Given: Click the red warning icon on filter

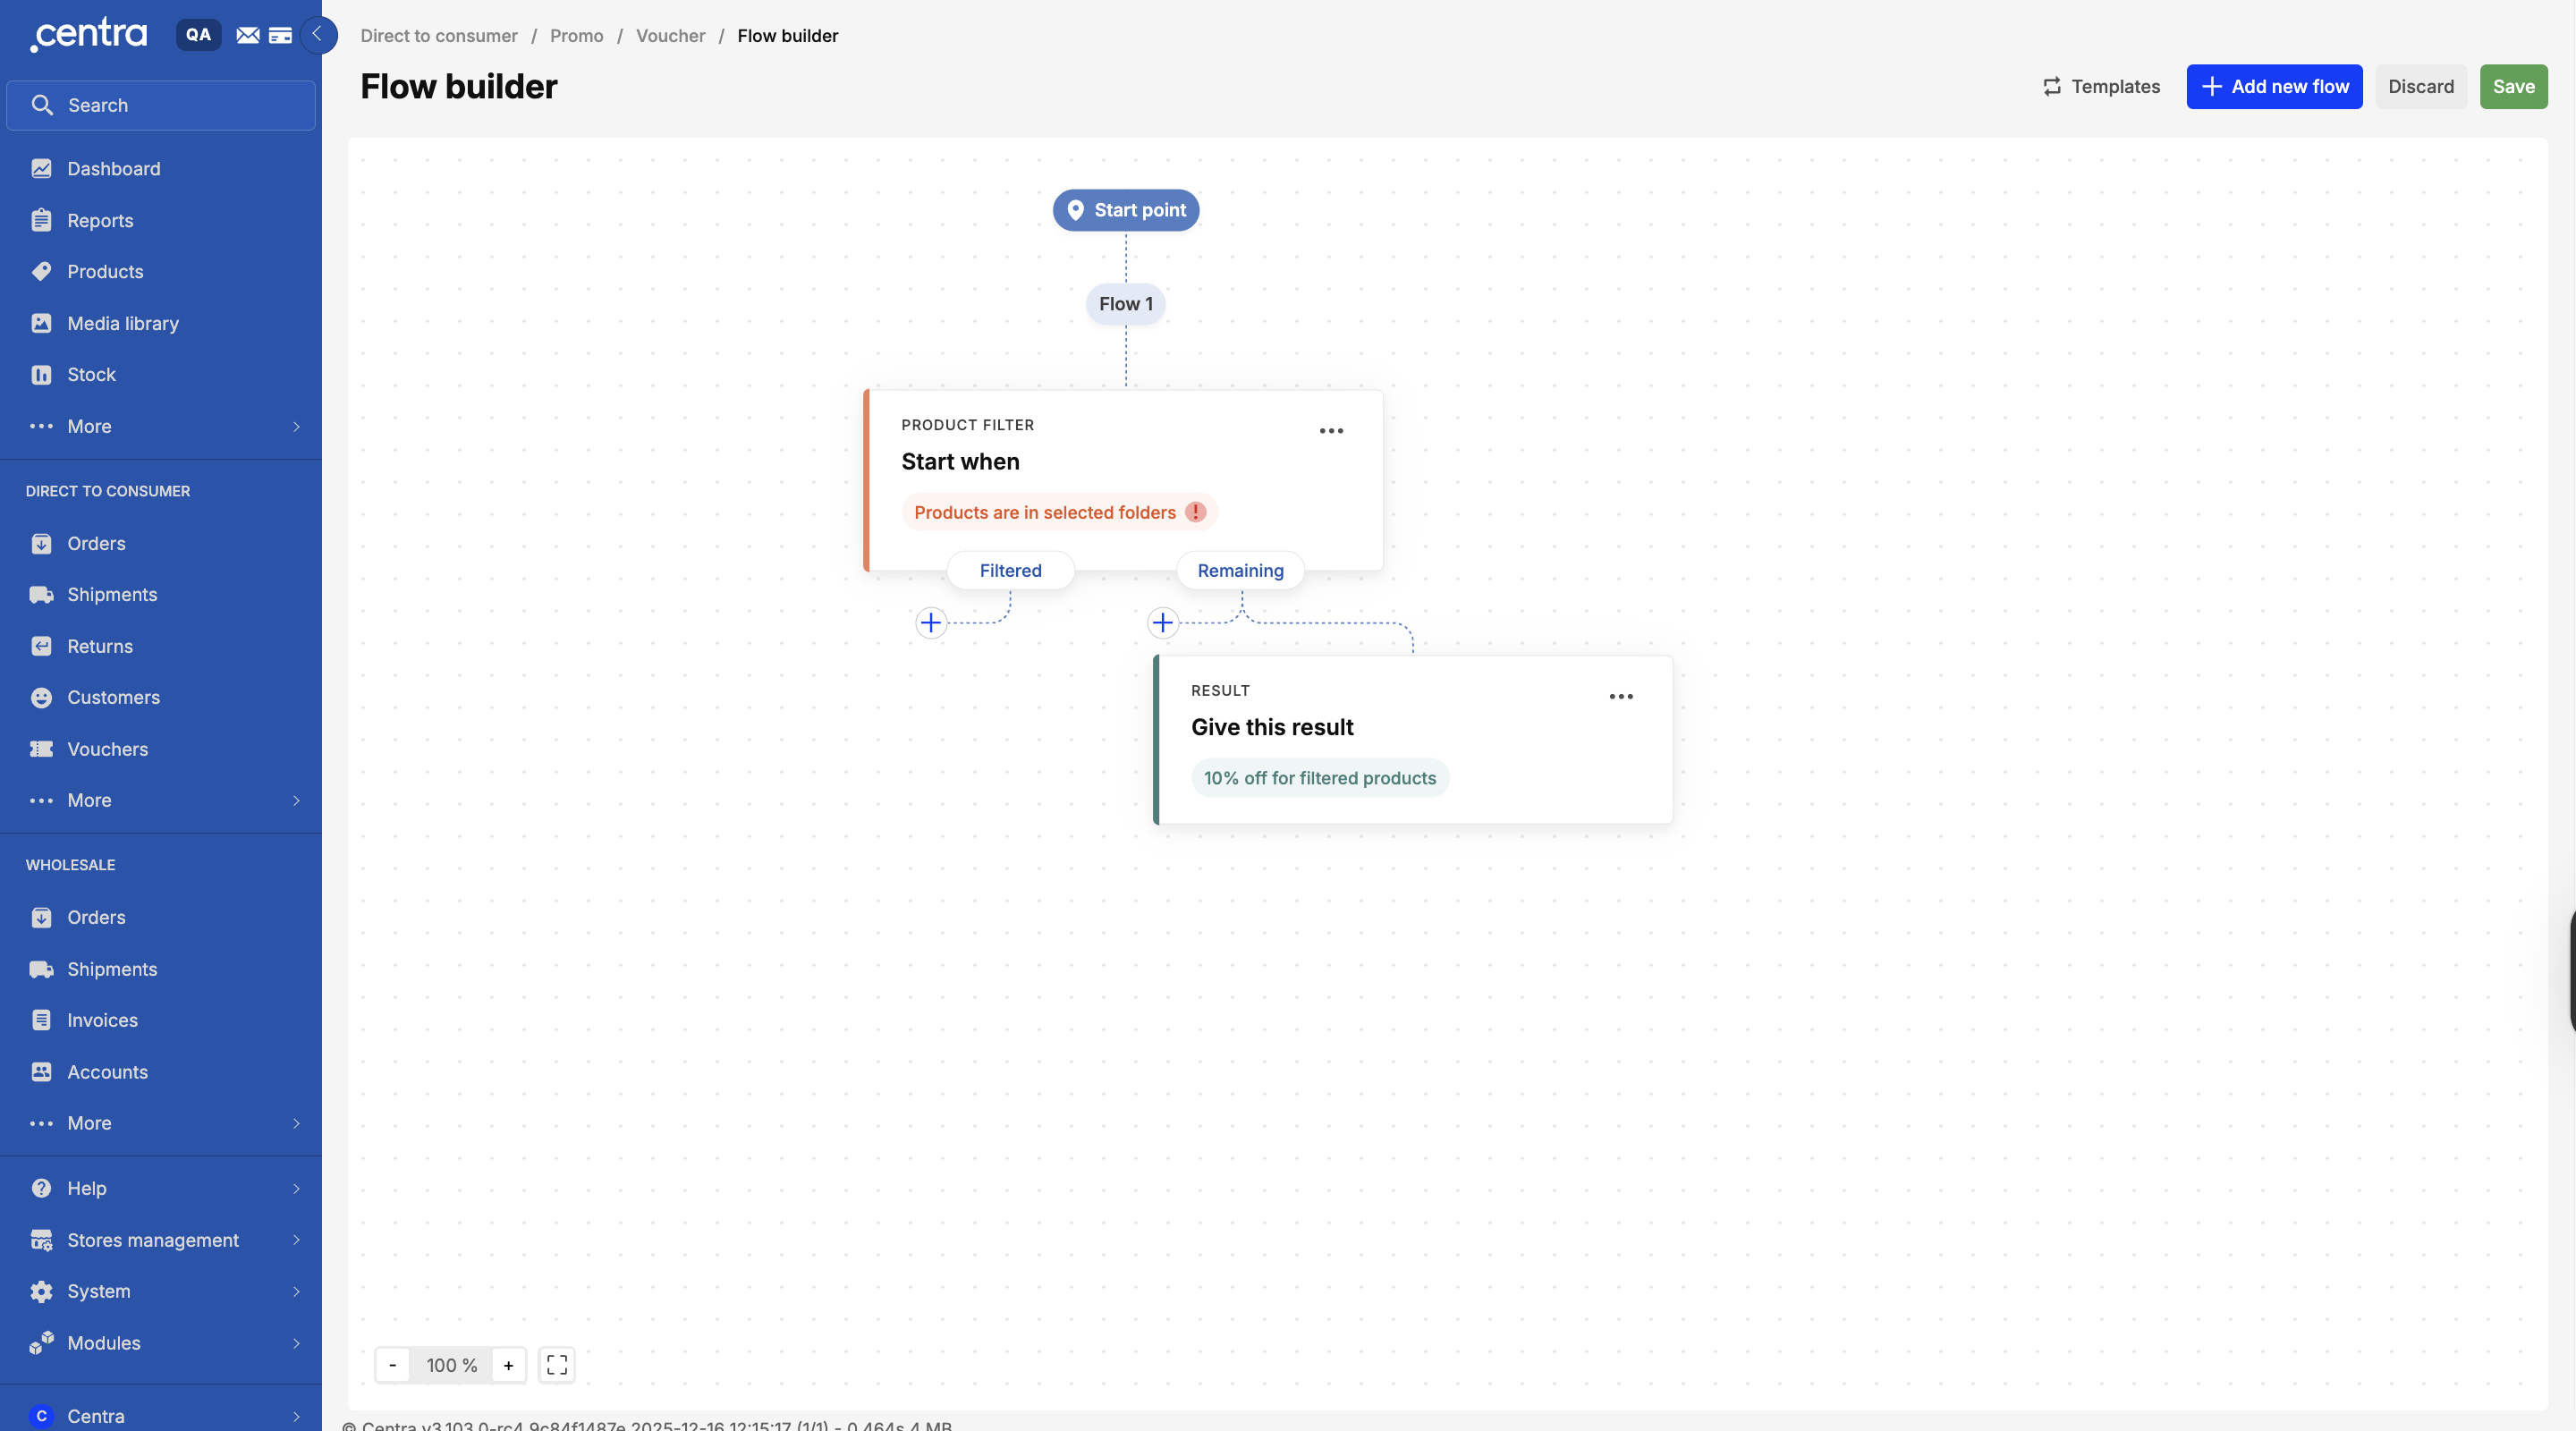Looking at the screenshot, I should pyautogui.click(x=1195, y=512).
